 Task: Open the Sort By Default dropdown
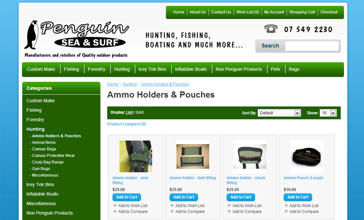click(279, 113)
